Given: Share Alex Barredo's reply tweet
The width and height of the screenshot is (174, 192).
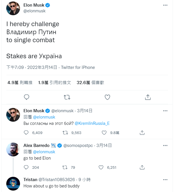Looking at the screenshot, I should coord(142,168).
